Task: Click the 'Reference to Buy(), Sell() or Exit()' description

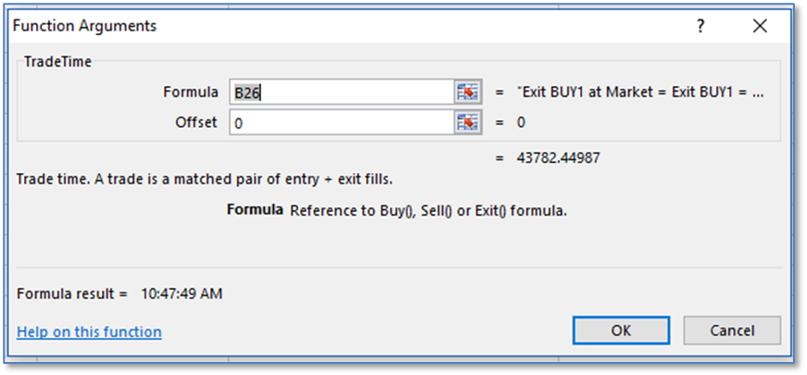Action: [428, 210]
